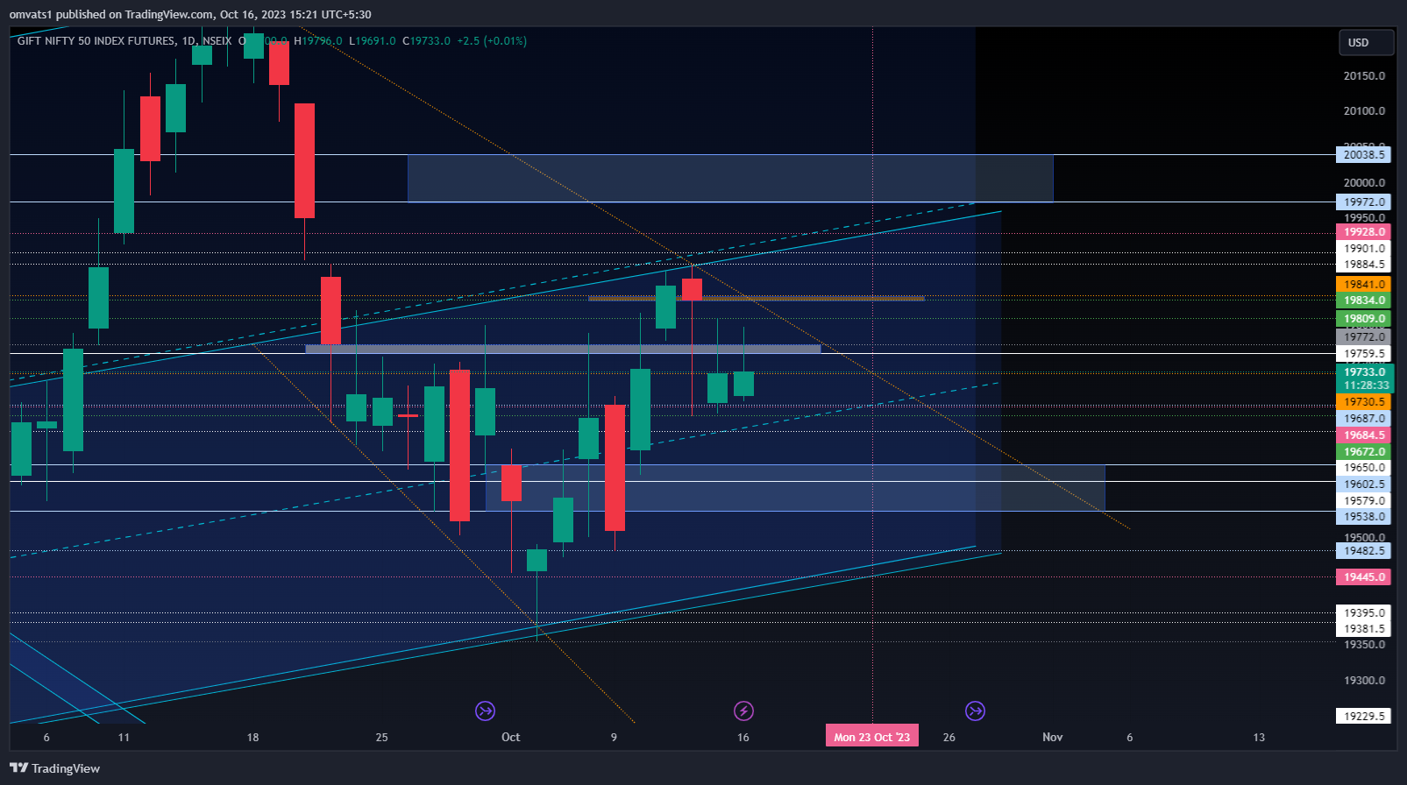Click the GIFT NIFTY 50 INDEX FUTURES title
This screenshot has width=1407, height=785.
point(96,40)
